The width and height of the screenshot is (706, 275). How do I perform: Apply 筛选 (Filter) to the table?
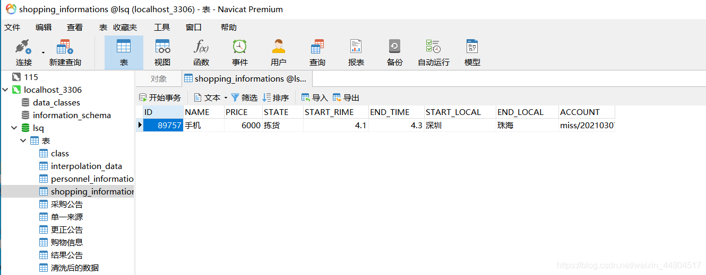(x=244, y=97)
